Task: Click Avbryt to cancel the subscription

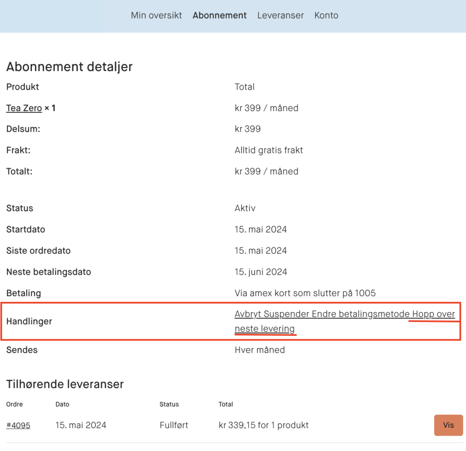Action: pyautogui.click(x=248, y=314)
